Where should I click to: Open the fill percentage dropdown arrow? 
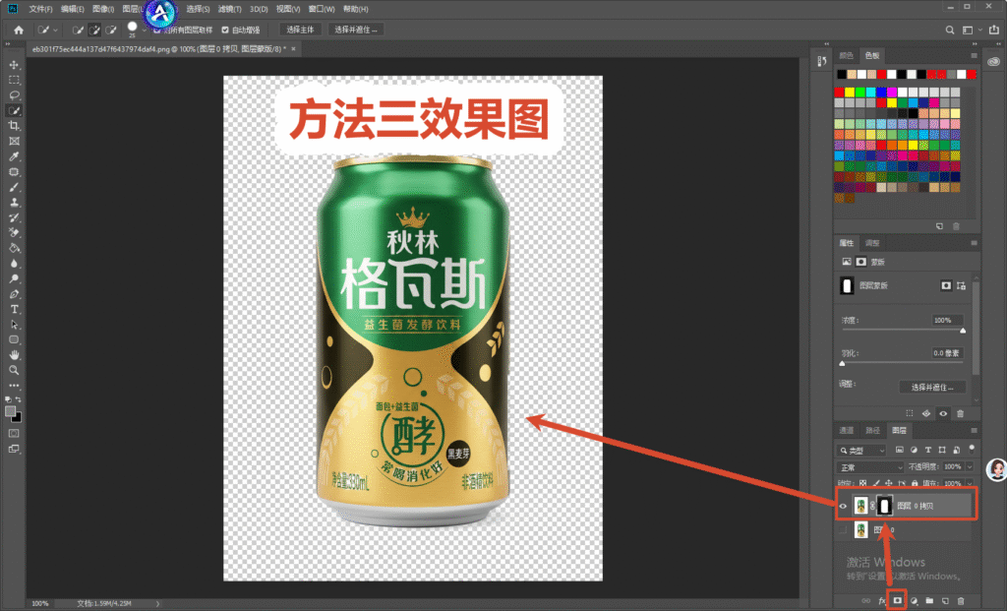[x=970, y=483]
